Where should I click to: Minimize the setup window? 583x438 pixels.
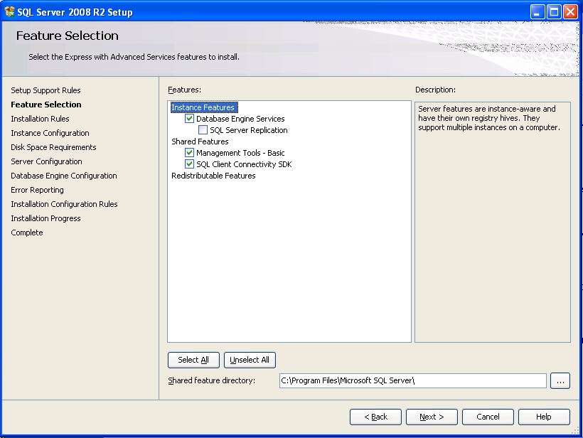pos(537,11)
